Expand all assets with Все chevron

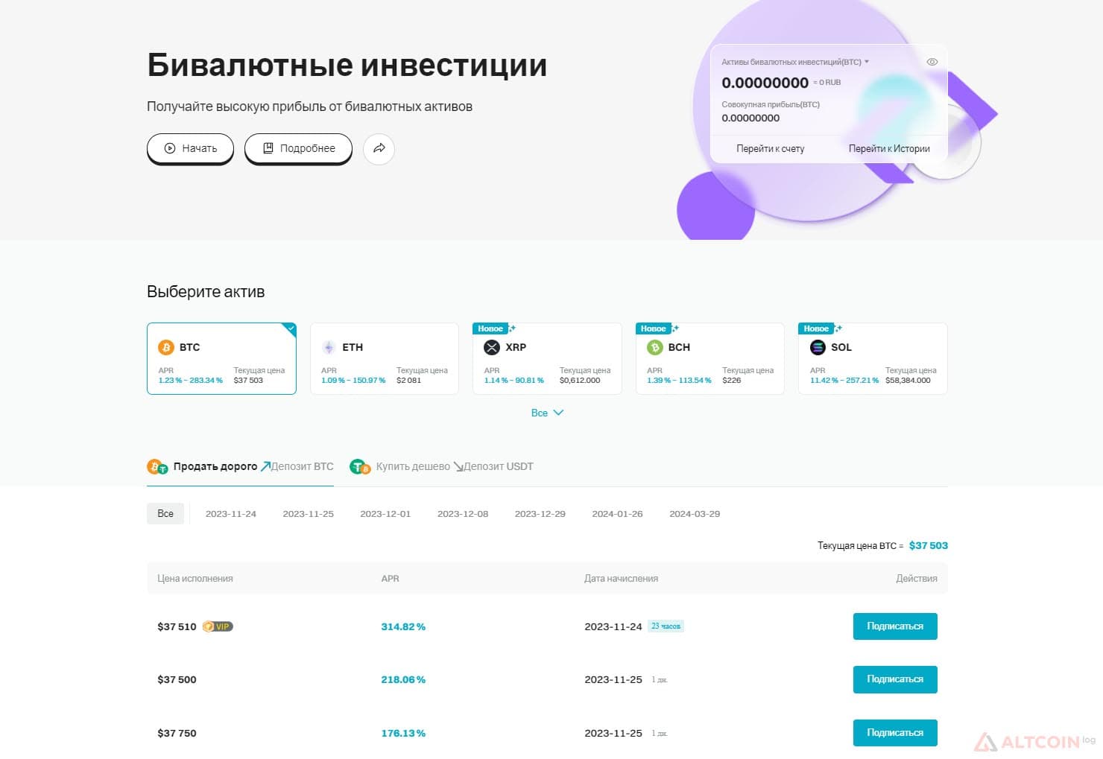pos(547,413)
